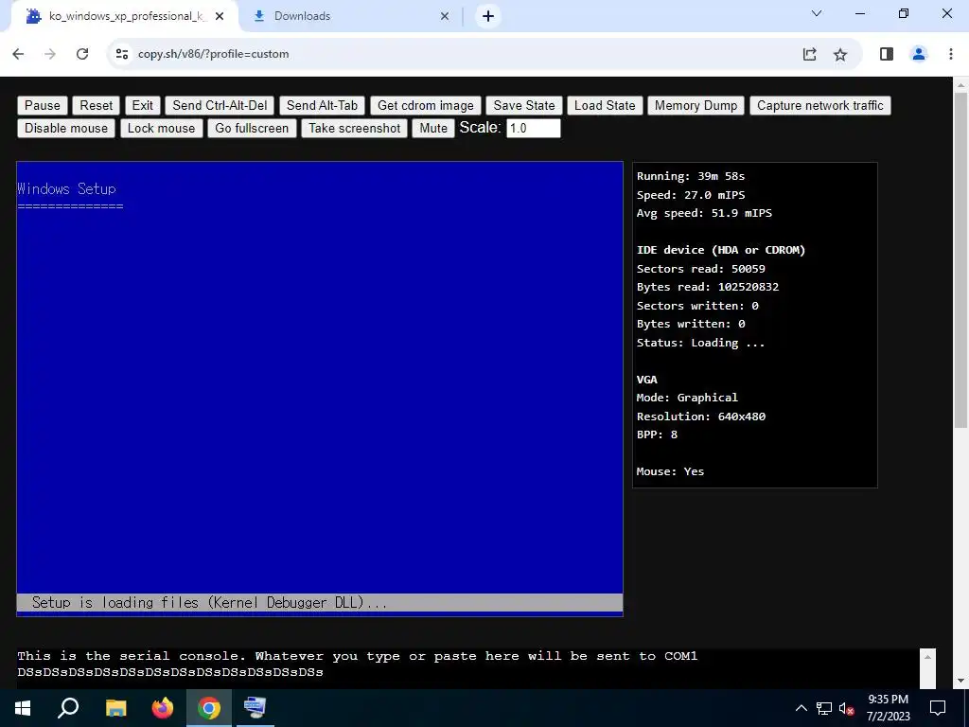969x727 pixels.
Task: Bookmark this tab with star icon
Action: [x=840, y=54]
